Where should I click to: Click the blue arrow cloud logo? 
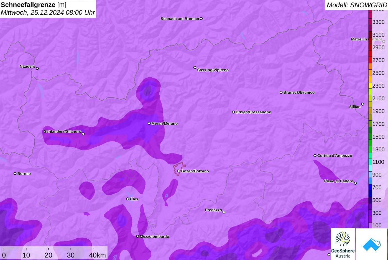(x=372, y=244)
